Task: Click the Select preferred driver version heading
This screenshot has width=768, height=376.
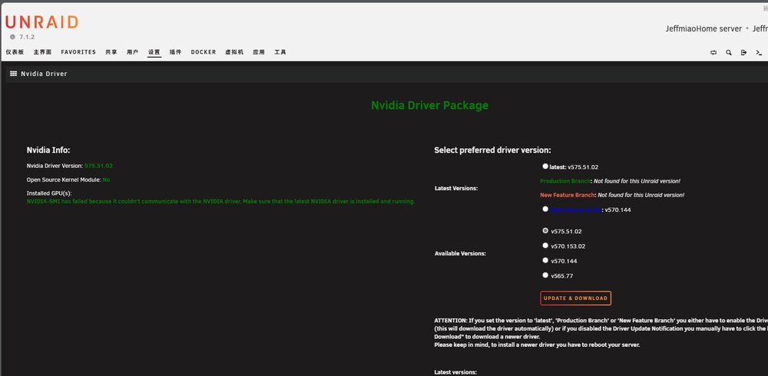Action: pos(493,150)
